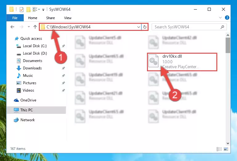Click the search magnifier icon
The width and height of the screenshot is (237, 161).
[222, 27]
